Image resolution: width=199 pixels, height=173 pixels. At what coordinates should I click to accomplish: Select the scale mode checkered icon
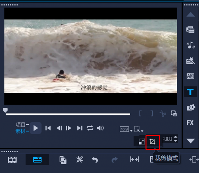pyautogui.click(x=142, y=141)
